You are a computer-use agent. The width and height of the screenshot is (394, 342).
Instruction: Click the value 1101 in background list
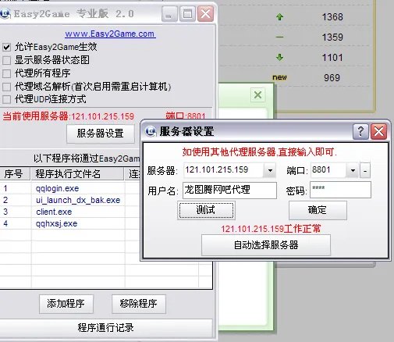click(332, 58)
